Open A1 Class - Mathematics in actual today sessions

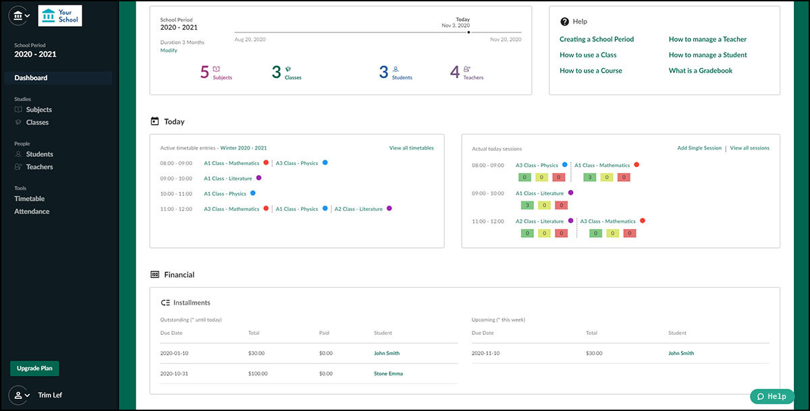[x=602, y=165]
